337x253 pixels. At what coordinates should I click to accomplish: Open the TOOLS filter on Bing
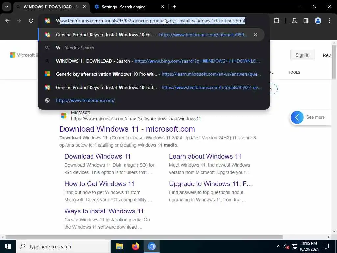click(x=294, y=72)
